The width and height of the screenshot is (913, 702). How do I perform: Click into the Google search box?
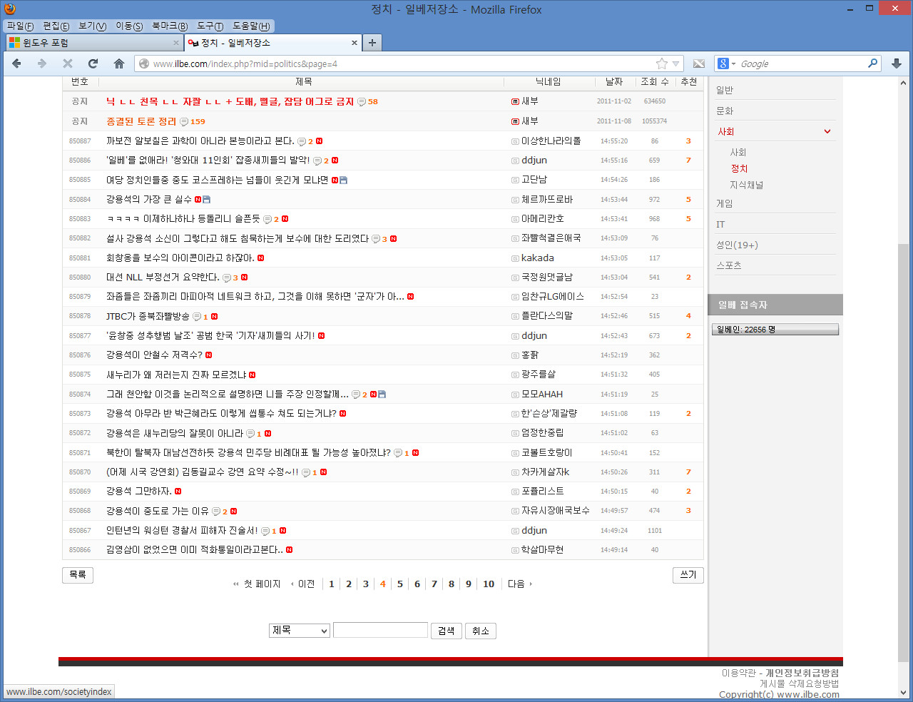coord(802,63)
